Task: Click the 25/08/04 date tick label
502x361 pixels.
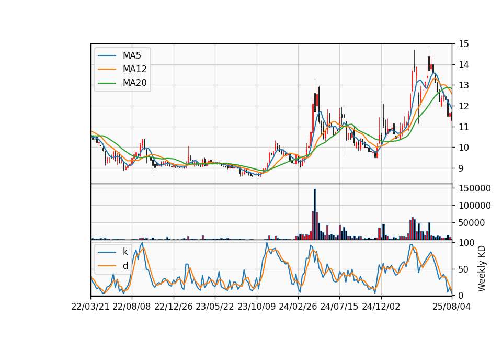Action: coord(452,307)
